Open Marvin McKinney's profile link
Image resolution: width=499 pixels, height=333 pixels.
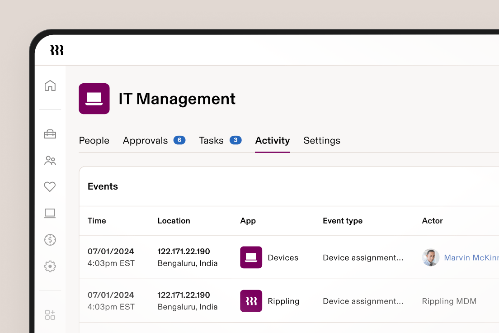(471, 257)
